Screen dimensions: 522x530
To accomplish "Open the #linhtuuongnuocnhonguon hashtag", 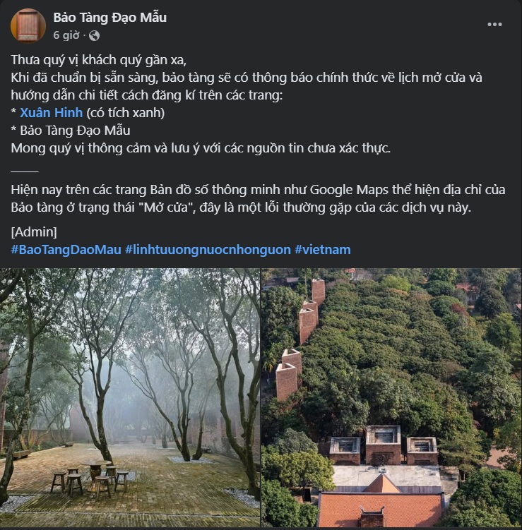I will click(x=208, y=249).
